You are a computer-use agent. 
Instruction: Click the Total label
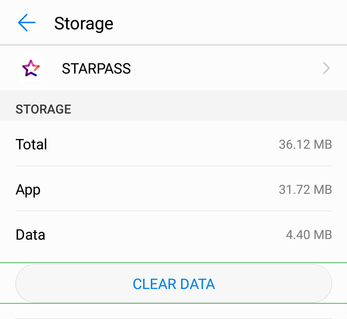pos(31,144)
